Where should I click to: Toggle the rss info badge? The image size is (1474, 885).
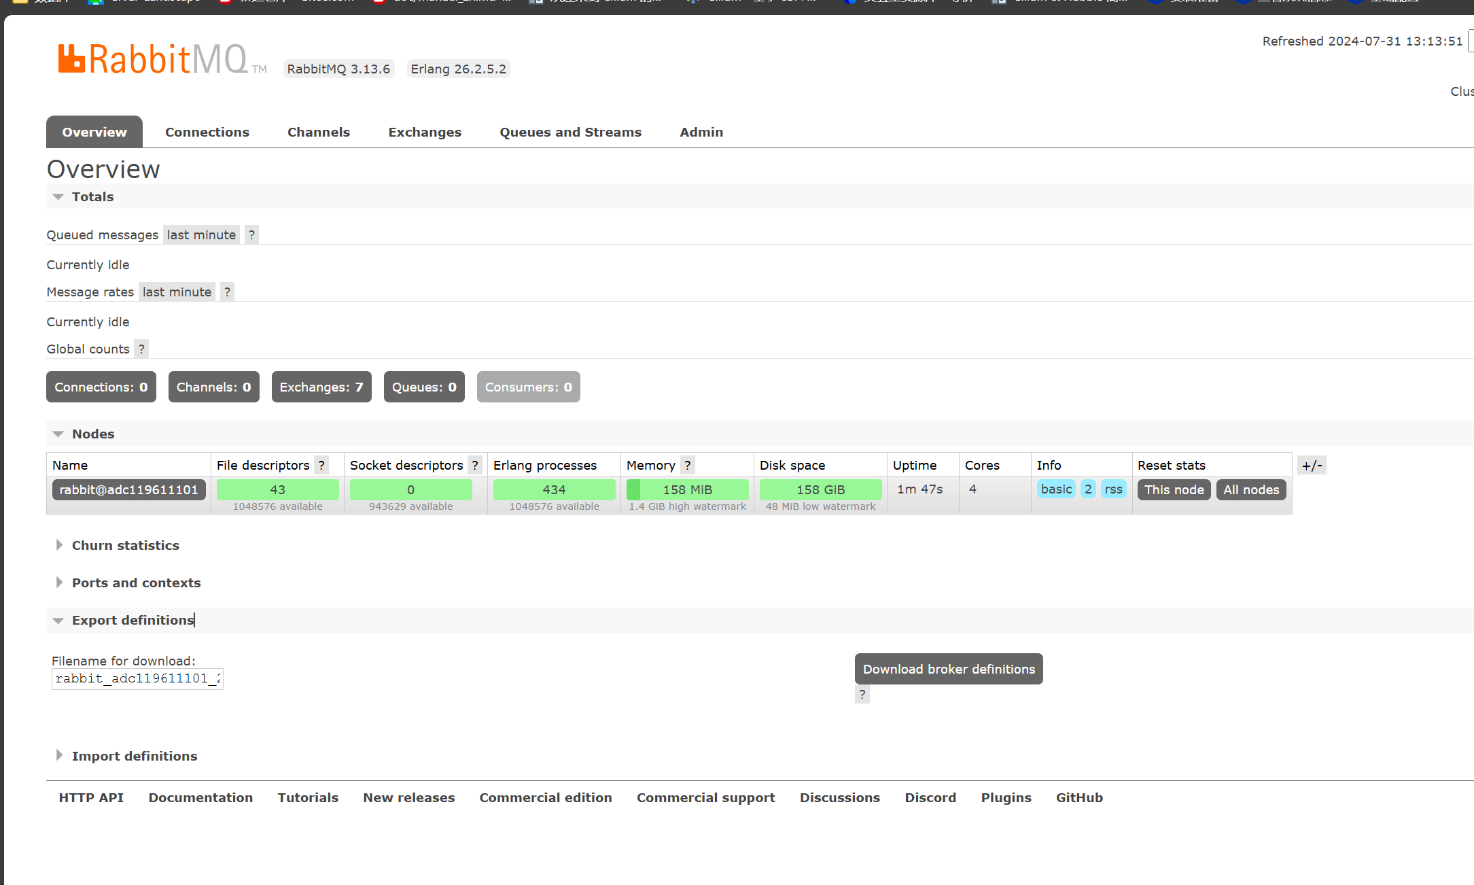(1113, 489)
